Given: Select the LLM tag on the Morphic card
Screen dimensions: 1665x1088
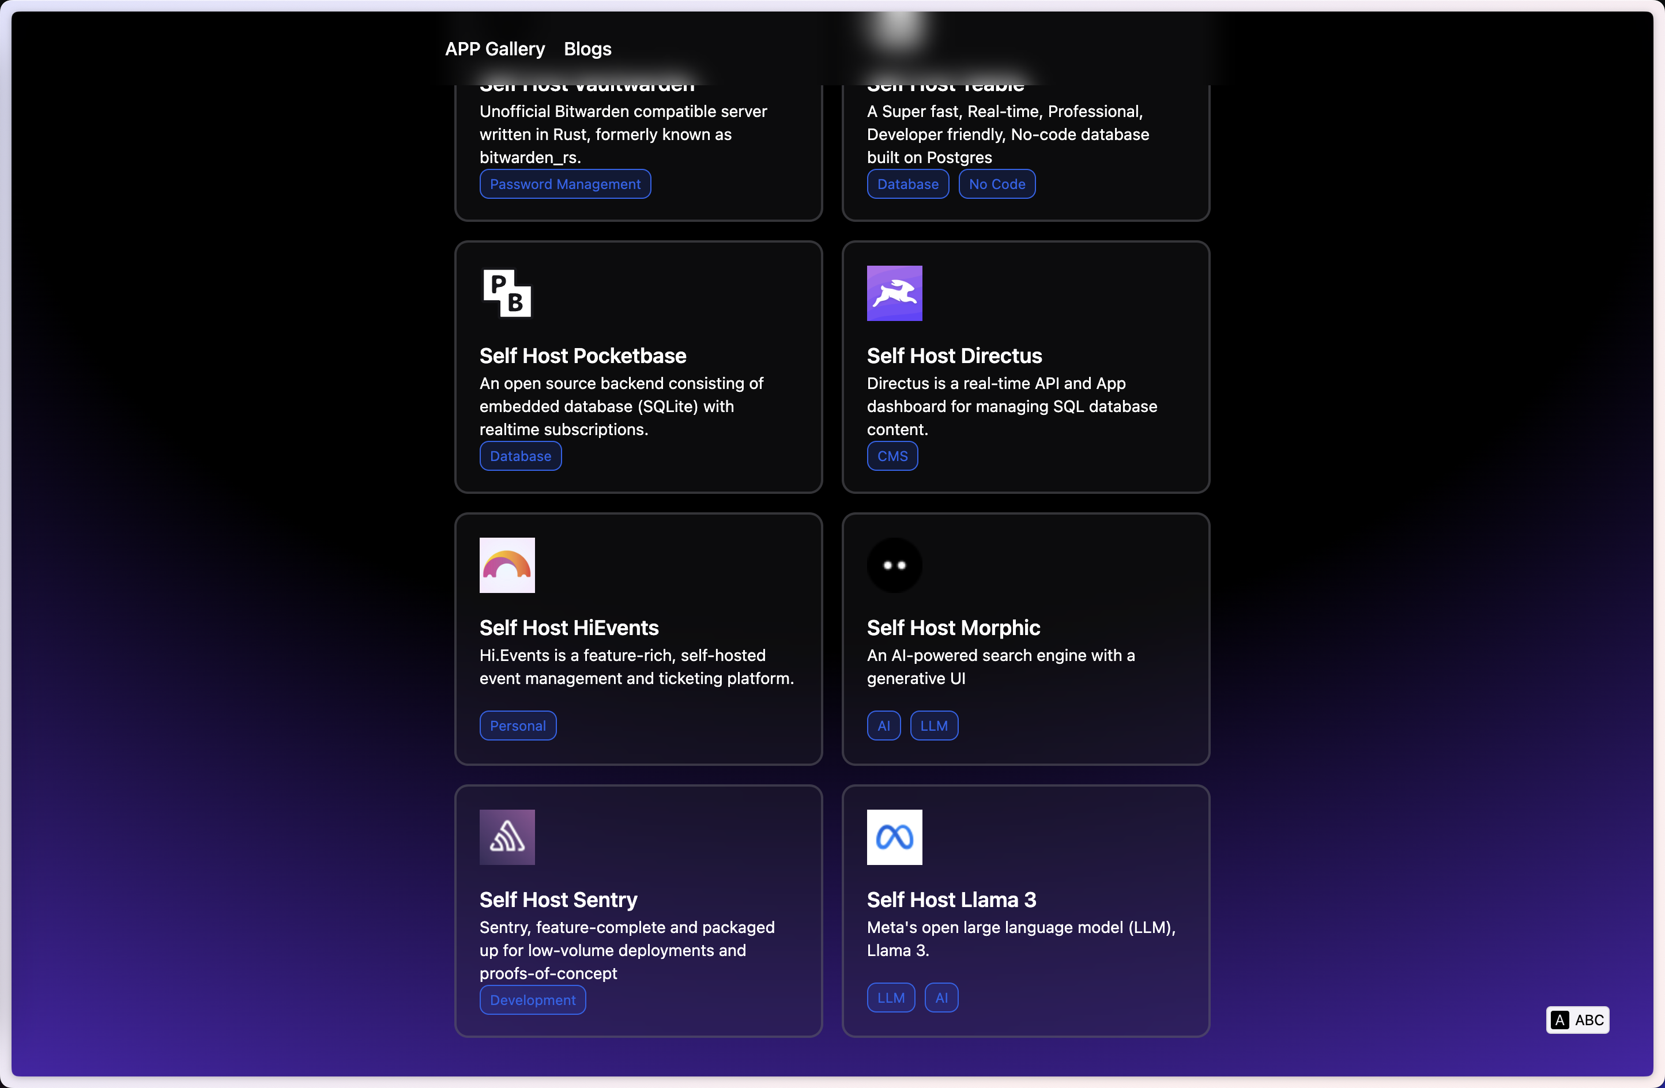Looking at the screenshot, I should pyautogui.click(x=934, y=726).
